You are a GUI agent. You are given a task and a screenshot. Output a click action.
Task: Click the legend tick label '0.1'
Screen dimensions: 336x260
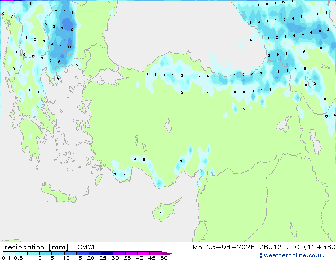click(6, 258)
